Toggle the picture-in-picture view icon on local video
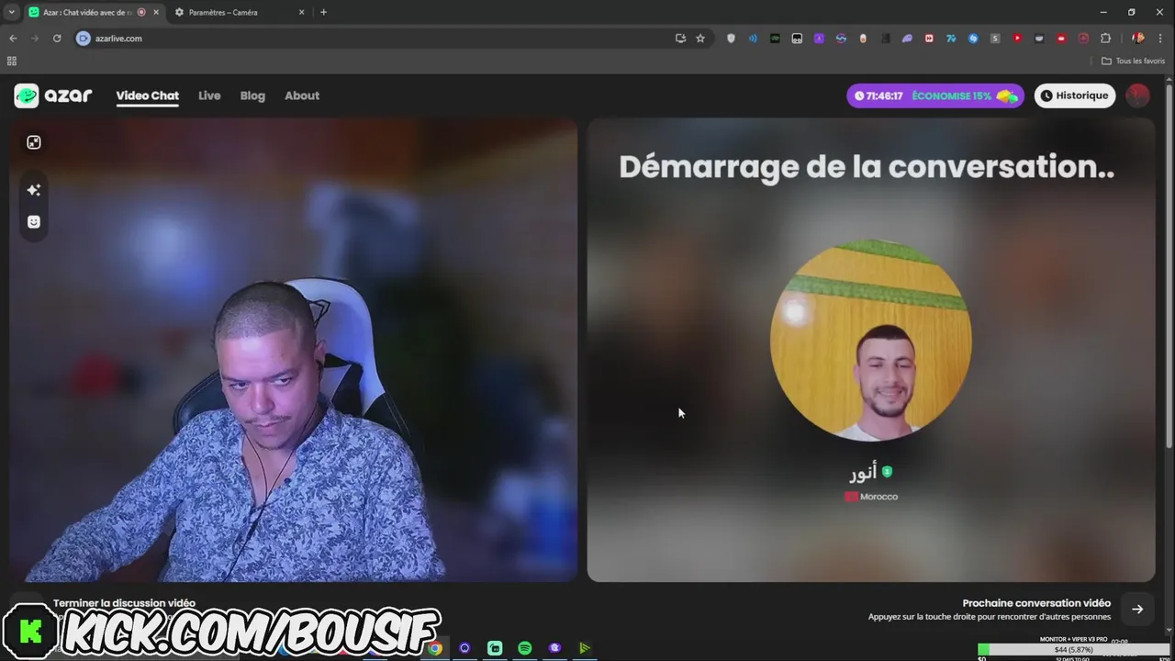The image size is (1175, 661). [34, 142]
